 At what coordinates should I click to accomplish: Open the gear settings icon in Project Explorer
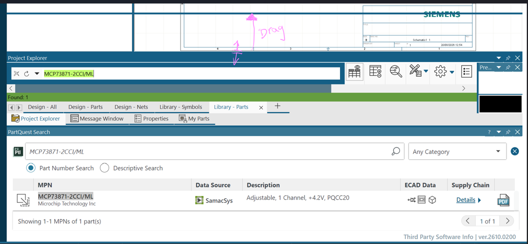coord(440,71)
